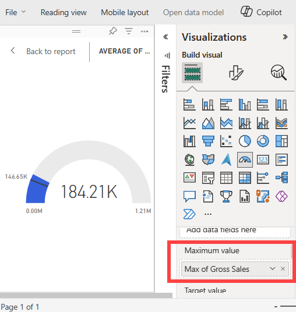Insert a Treemap visual
296x312 pixels.
tap(281, 141)
